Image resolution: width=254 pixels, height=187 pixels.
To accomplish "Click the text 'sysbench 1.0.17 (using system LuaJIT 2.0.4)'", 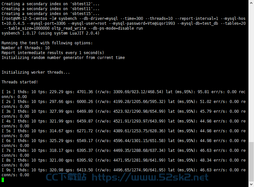I will coord(50,33).
